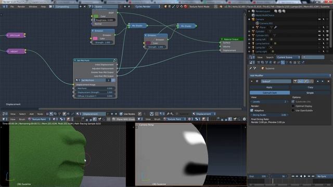Click the Dicing Scale field
Image resolution: width=333 pixels, height=187 pixels.
click(270, 115)
